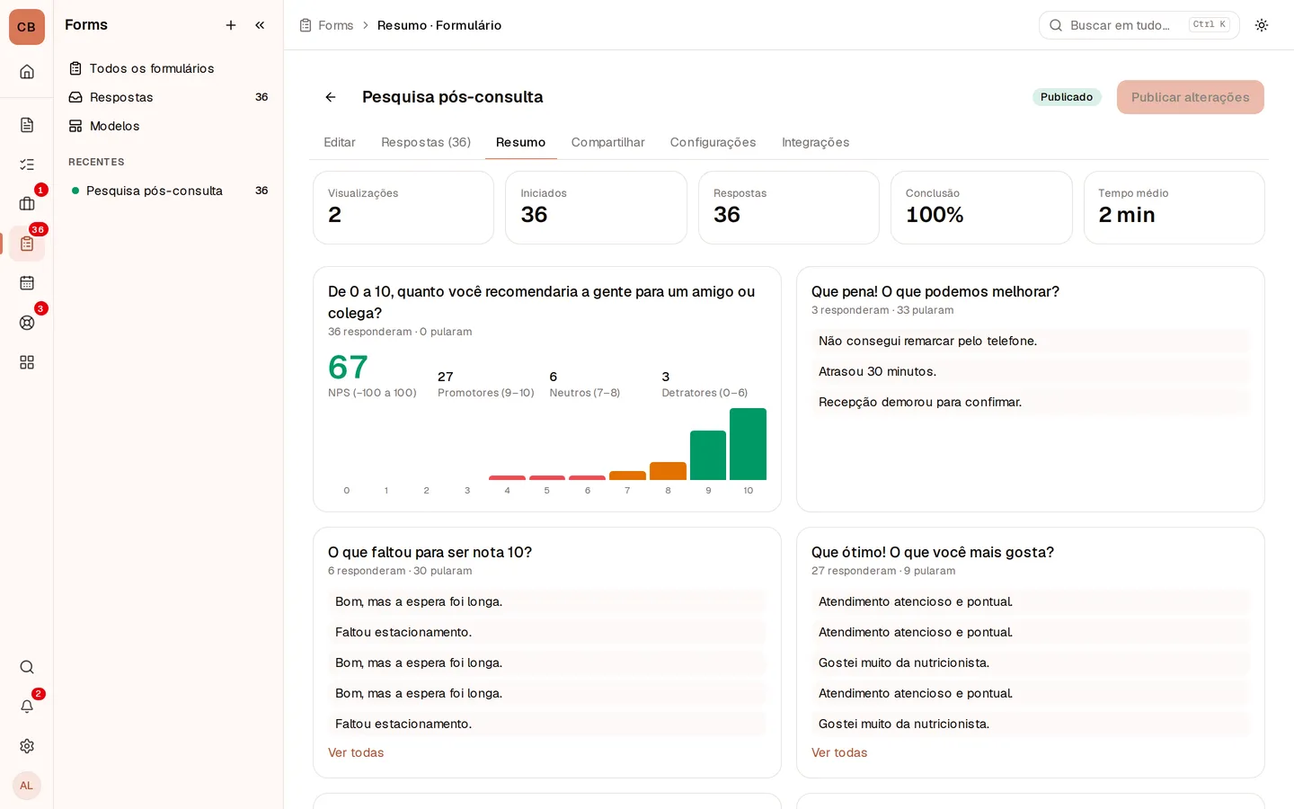
Task: Open the briefcase icon with badge 1
Action: coord(27,204)
